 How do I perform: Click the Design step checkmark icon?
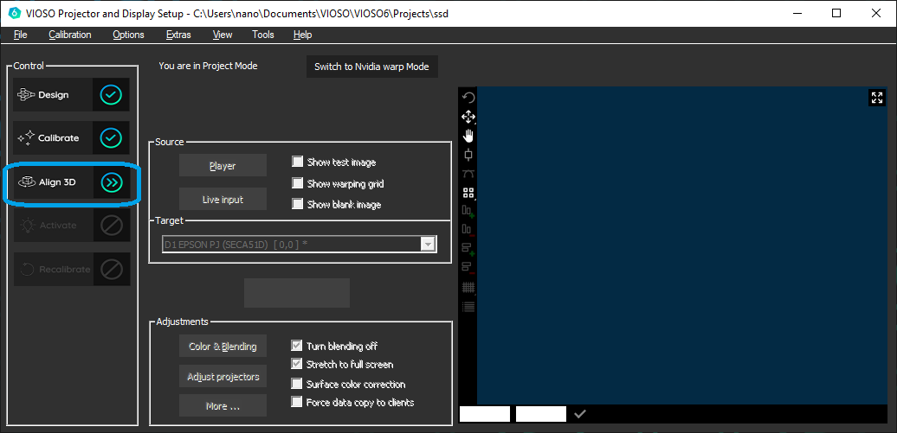111,95
